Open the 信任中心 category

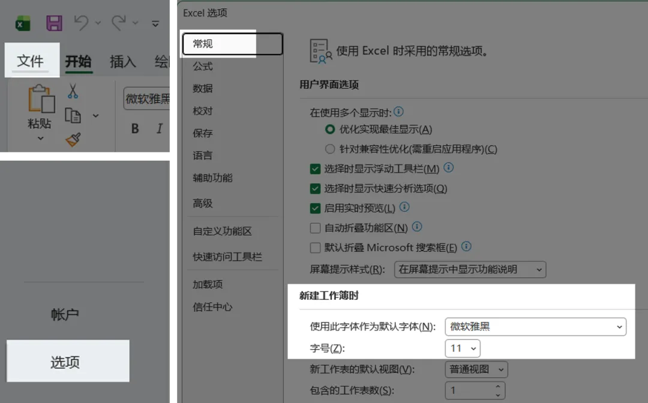click(x=212, y=307)
